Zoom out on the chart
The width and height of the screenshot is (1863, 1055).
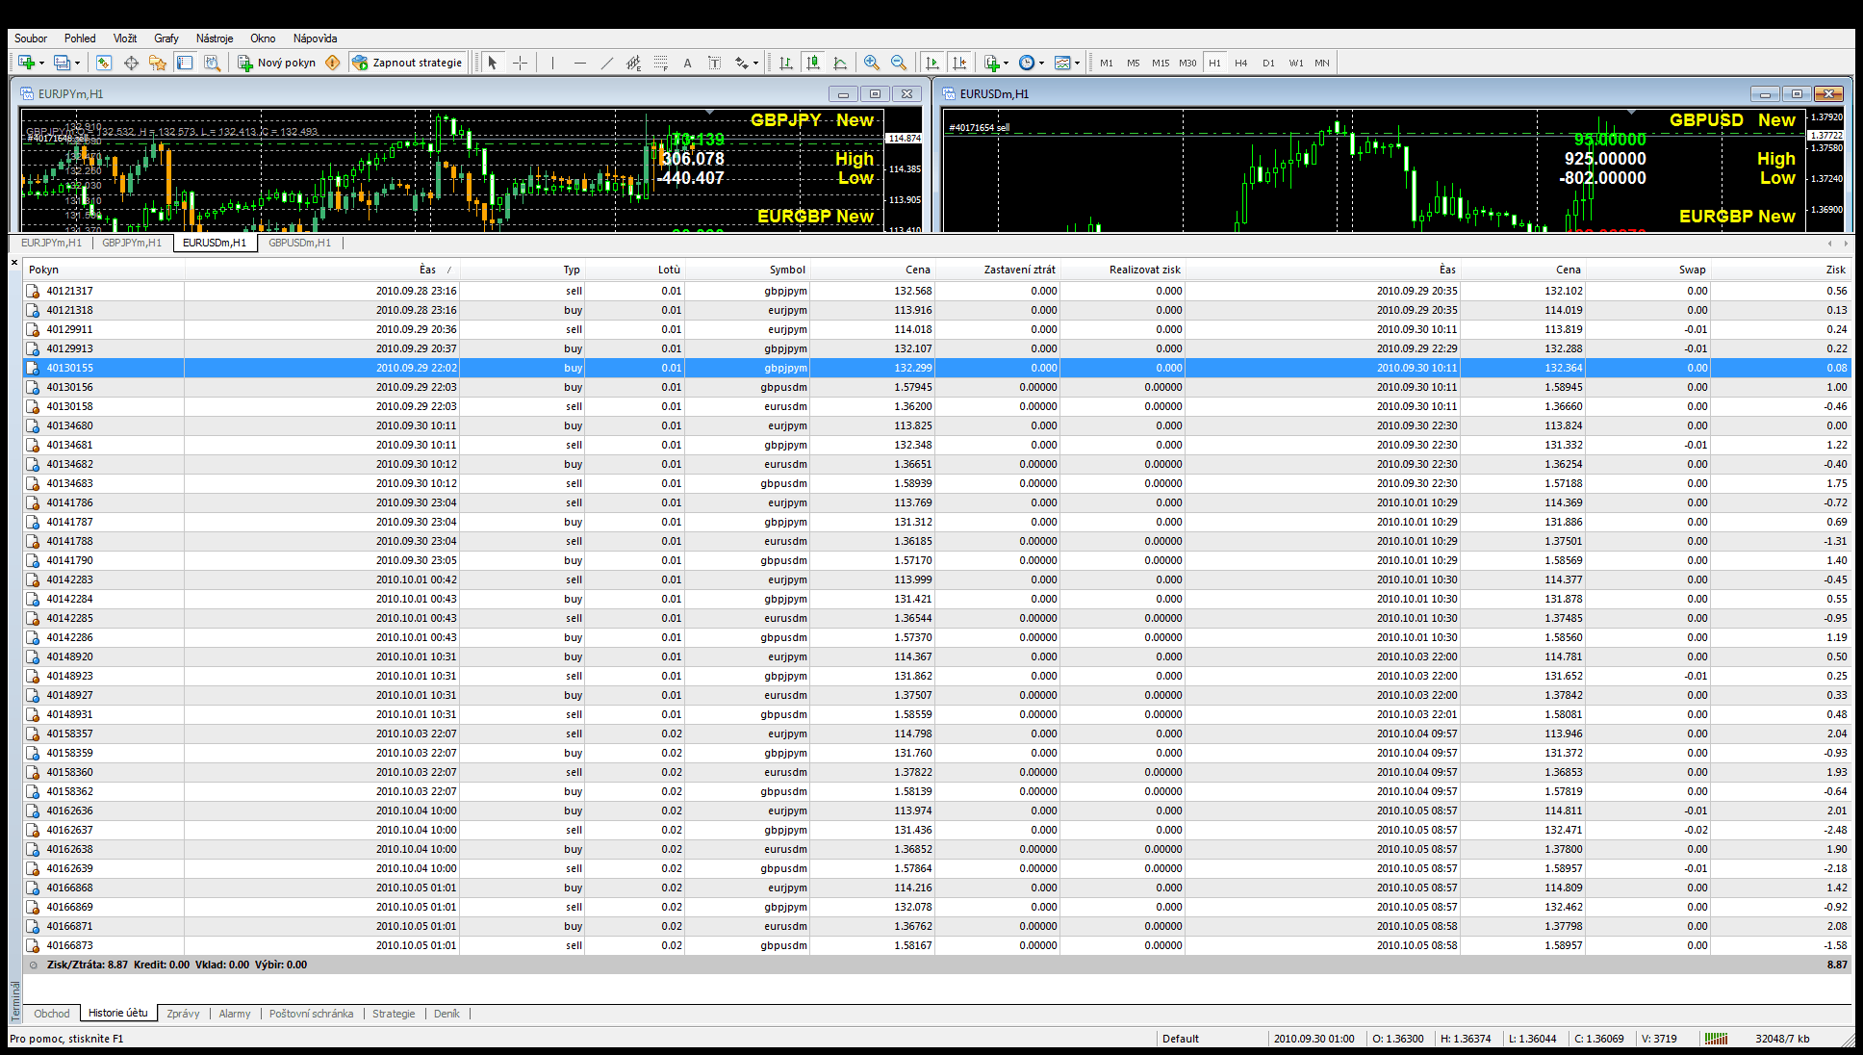pos(899,63)
